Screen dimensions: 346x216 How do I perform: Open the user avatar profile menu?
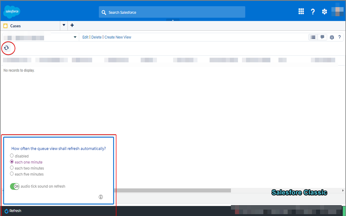337,11
